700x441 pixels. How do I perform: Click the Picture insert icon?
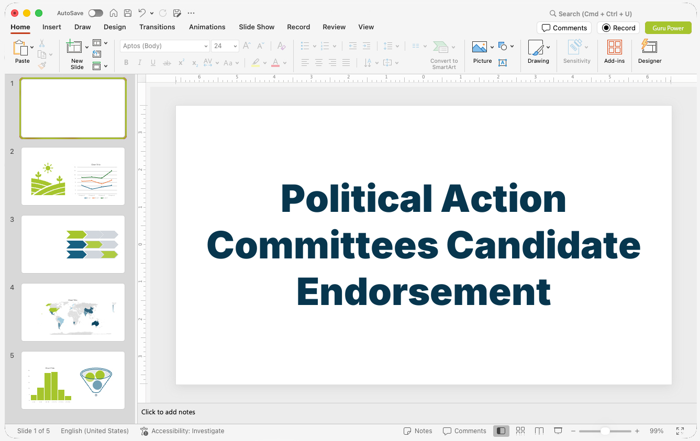pyautogui.click(x=480, y=47)
